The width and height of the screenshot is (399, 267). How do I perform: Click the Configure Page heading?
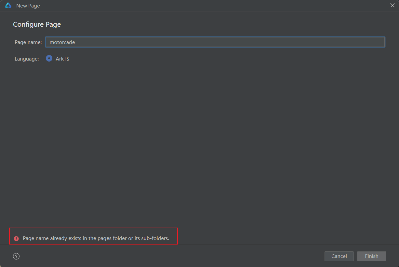(37, 24)
